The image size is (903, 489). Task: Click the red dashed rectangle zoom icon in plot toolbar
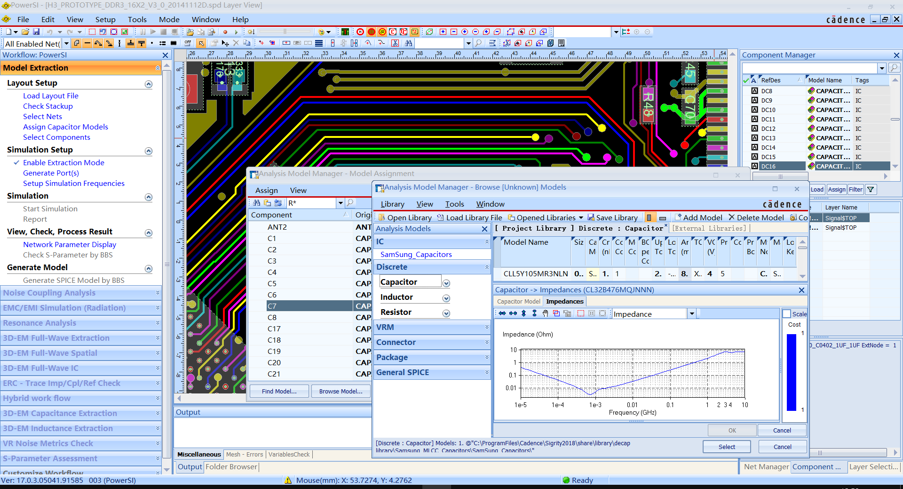point(581,313)
